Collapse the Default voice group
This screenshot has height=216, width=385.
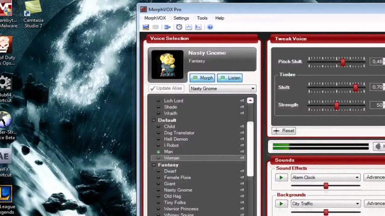pos(153,120)
